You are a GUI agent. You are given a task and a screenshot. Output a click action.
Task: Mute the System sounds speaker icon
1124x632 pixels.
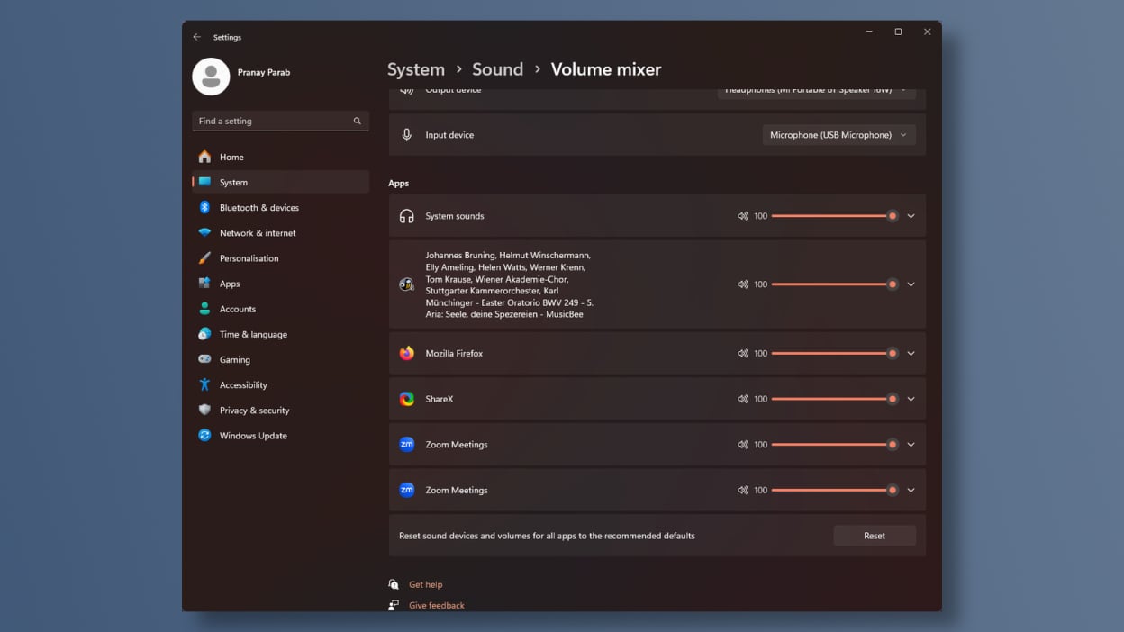[x=742, y=216]
